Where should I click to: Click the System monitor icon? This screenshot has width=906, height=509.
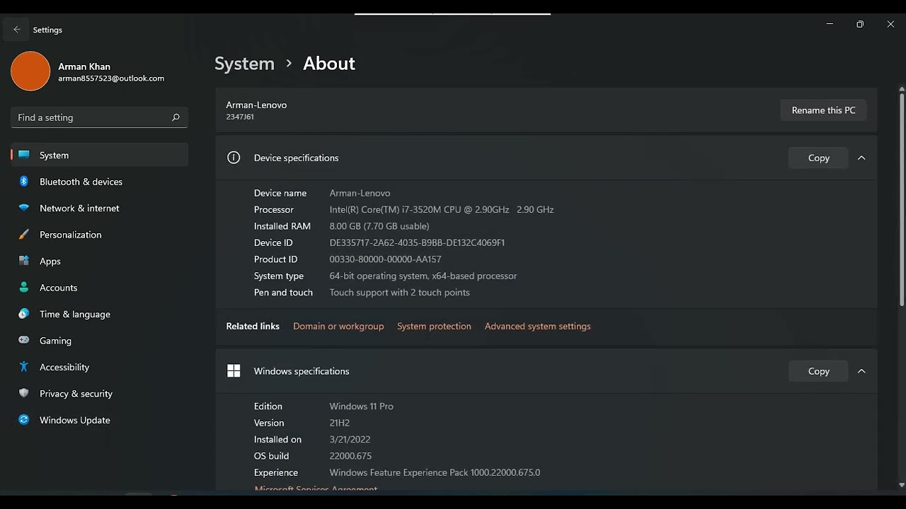click(24, 155)
